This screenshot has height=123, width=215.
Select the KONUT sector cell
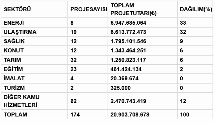pos(13,50)
